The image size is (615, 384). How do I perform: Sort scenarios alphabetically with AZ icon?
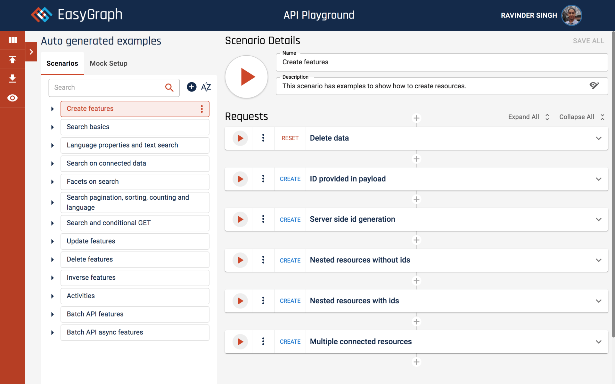[x=206, y=87]
